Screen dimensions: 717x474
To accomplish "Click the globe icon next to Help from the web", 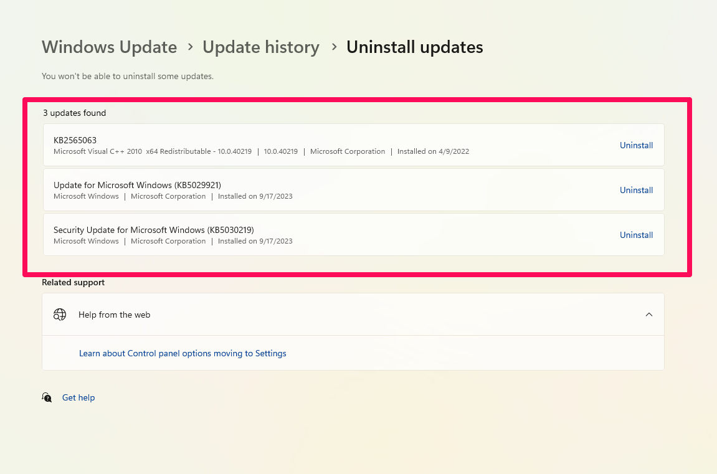I will [x=60, y=315].
